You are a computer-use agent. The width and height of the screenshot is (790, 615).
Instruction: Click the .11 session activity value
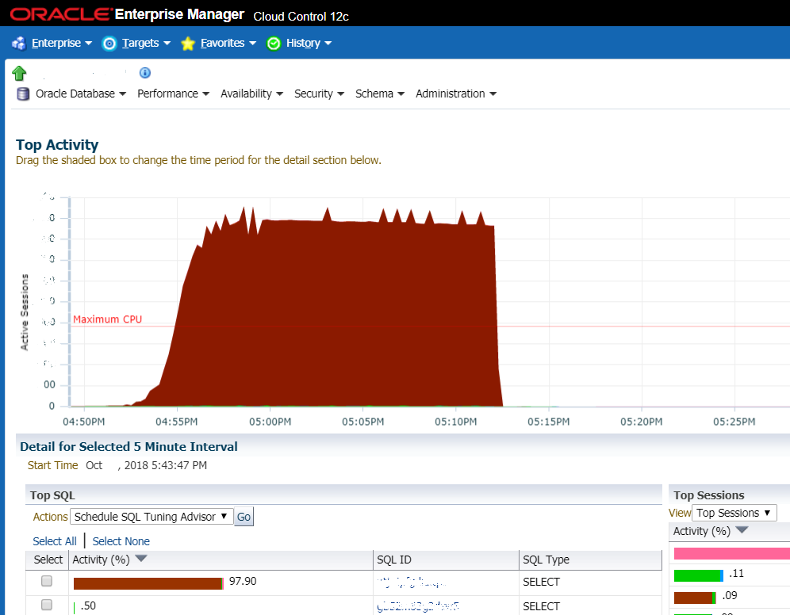coord(737,574)
